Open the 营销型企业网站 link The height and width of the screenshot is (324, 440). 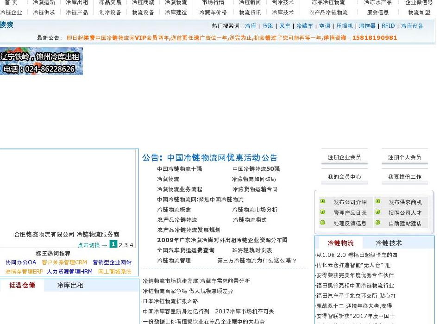tap(112, 262)
